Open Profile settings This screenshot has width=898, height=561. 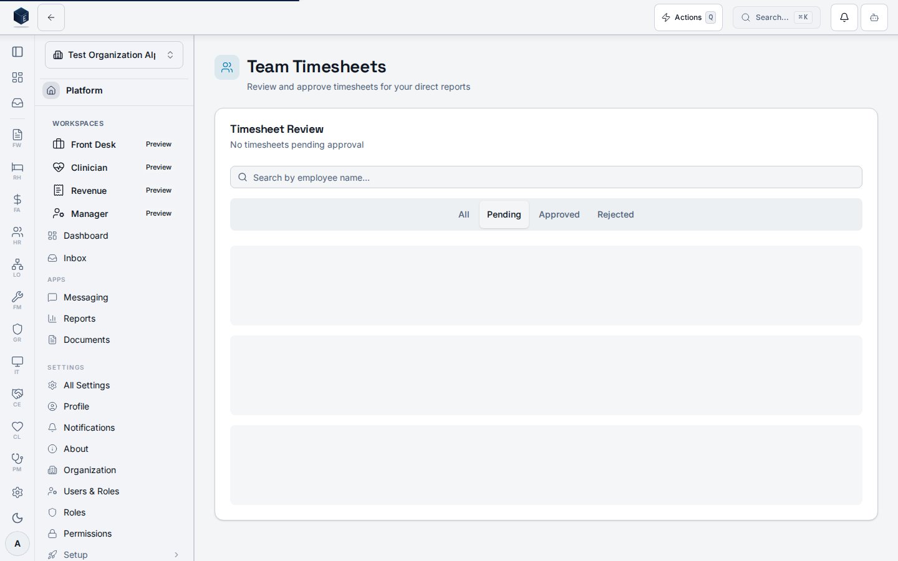[x=114, y=406]
